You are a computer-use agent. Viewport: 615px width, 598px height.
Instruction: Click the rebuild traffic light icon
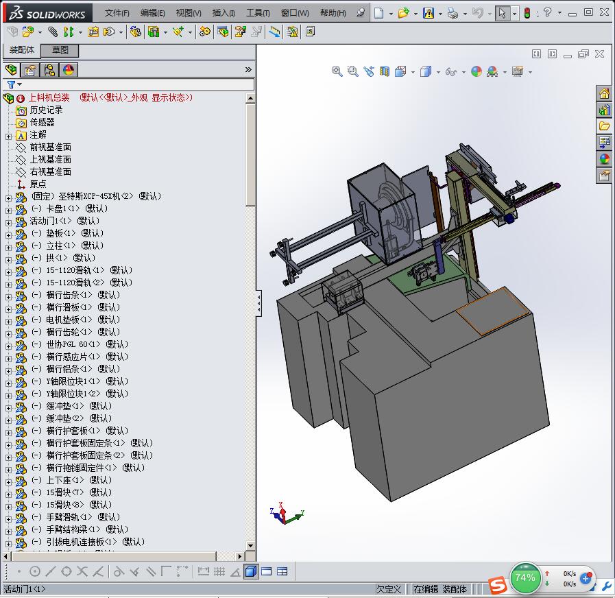(527, 13)
